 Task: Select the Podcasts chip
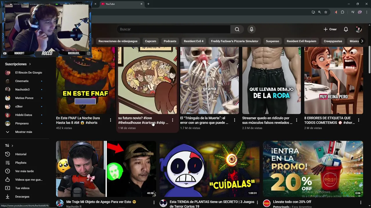(170, 41)
